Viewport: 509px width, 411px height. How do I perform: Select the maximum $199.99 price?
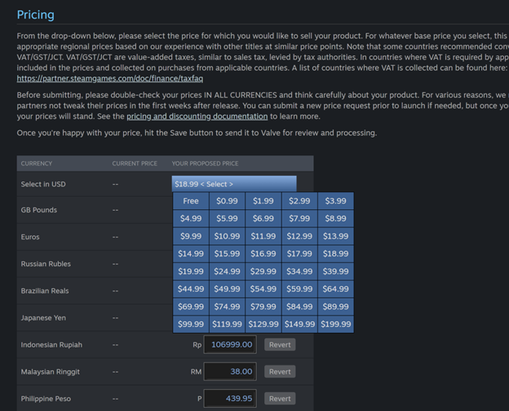[335, 324]
